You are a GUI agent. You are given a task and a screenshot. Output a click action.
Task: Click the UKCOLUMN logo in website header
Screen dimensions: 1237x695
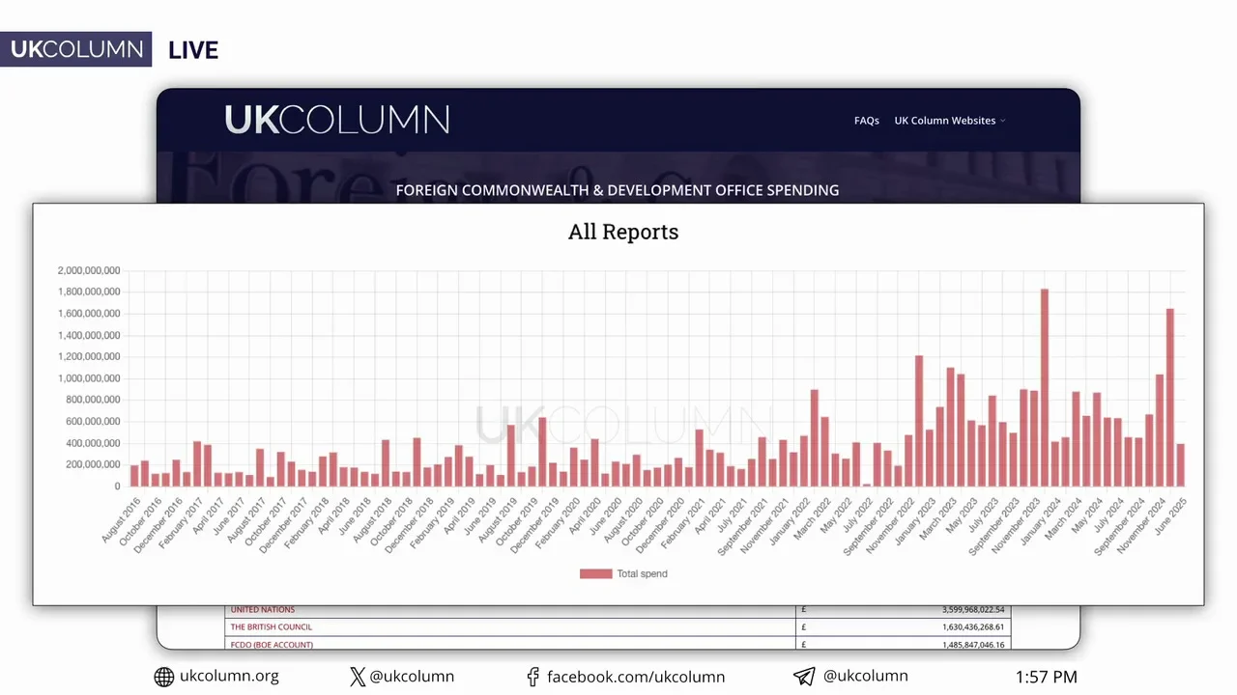(x=336, y=120)
